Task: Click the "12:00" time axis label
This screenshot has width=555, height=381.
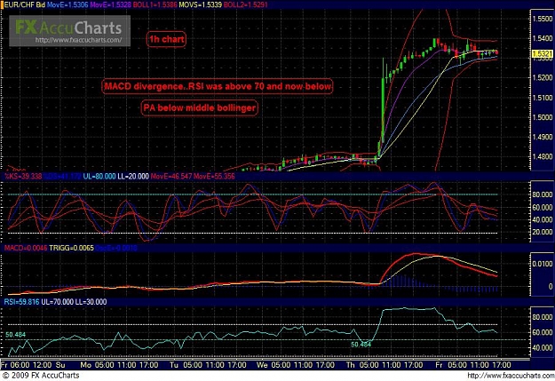Action: click(x=42, y=365)
